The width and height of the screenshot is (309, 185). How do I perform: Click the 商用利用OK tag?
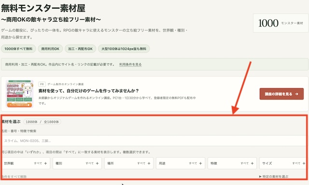click(x=50, y=49)
